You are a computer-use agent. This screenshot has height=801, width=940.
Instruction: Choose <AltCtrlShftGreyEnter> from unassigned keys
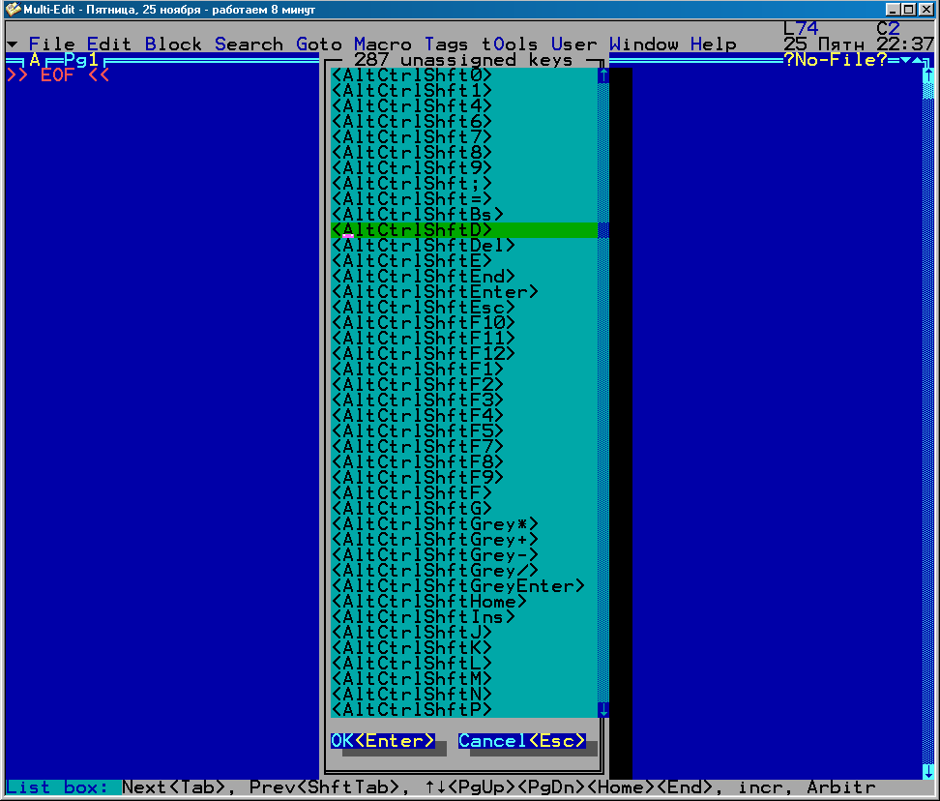click(458, 586)
